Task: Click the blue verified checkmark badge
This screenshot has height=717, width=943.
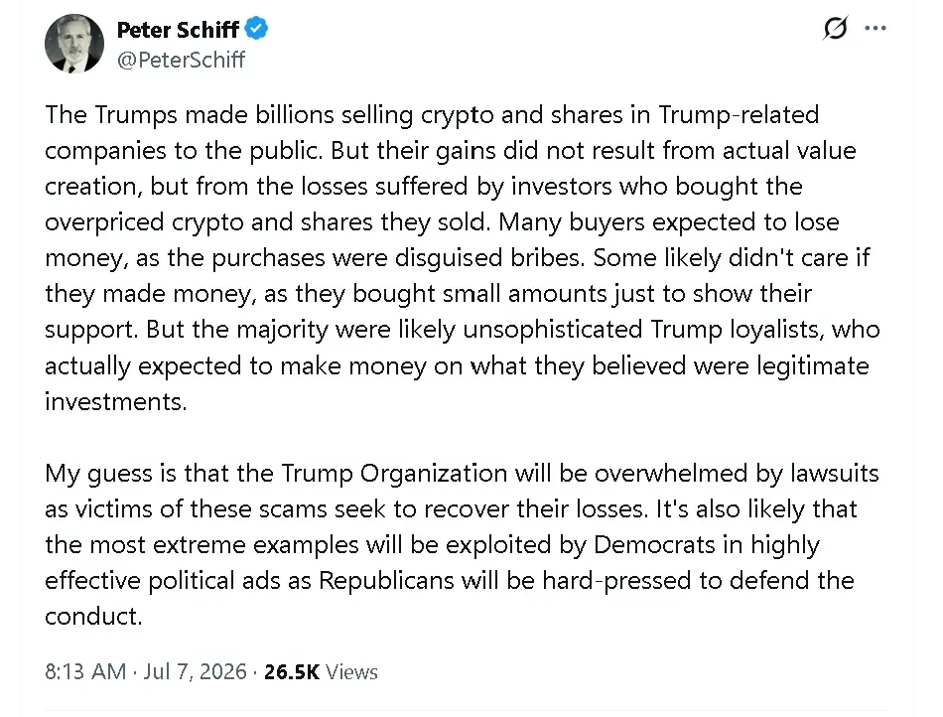Action: 257,28
